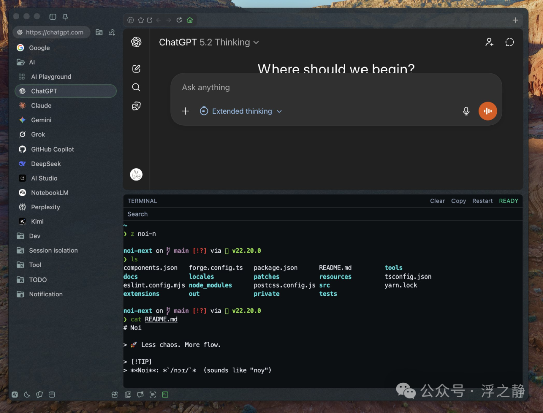Select GitHub Copilot in the sidebar
Image resolution: width=543 pixels, height=413 pixels.
coord(65,150)
